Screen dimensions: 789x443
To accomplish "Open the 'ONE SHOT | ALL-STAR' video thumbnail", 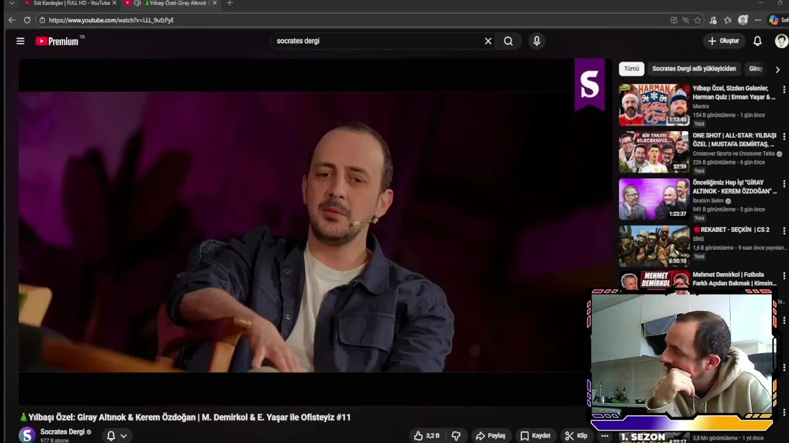I will [654, 152].
